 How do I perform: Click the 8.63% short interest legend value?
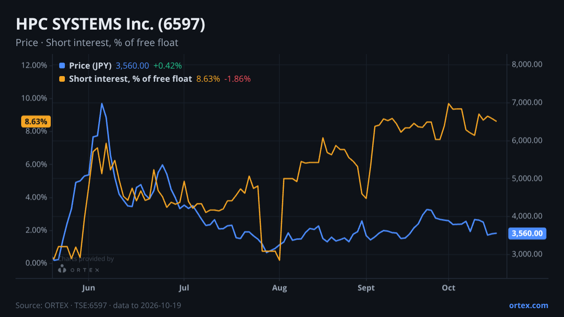pos(208,79)
